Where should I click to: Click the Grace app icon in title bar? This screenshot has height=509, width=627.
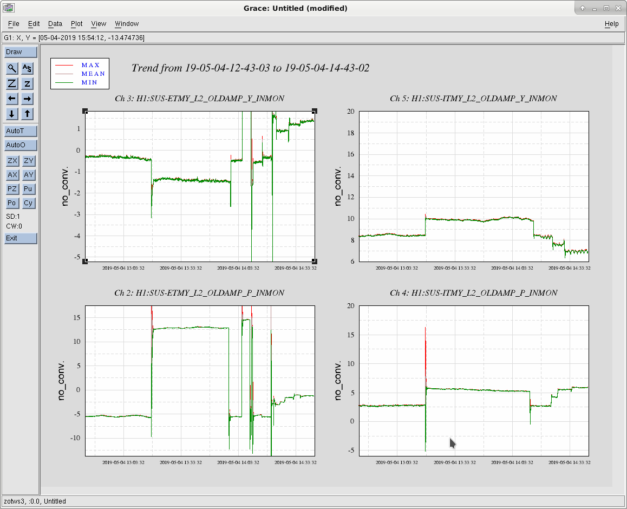pos(9,8)
